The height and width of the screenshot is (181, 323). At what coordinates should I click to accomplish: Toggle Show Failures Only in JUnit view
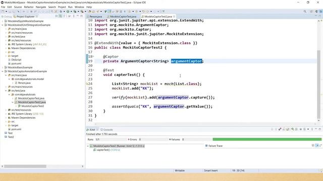tap(280, 129)
